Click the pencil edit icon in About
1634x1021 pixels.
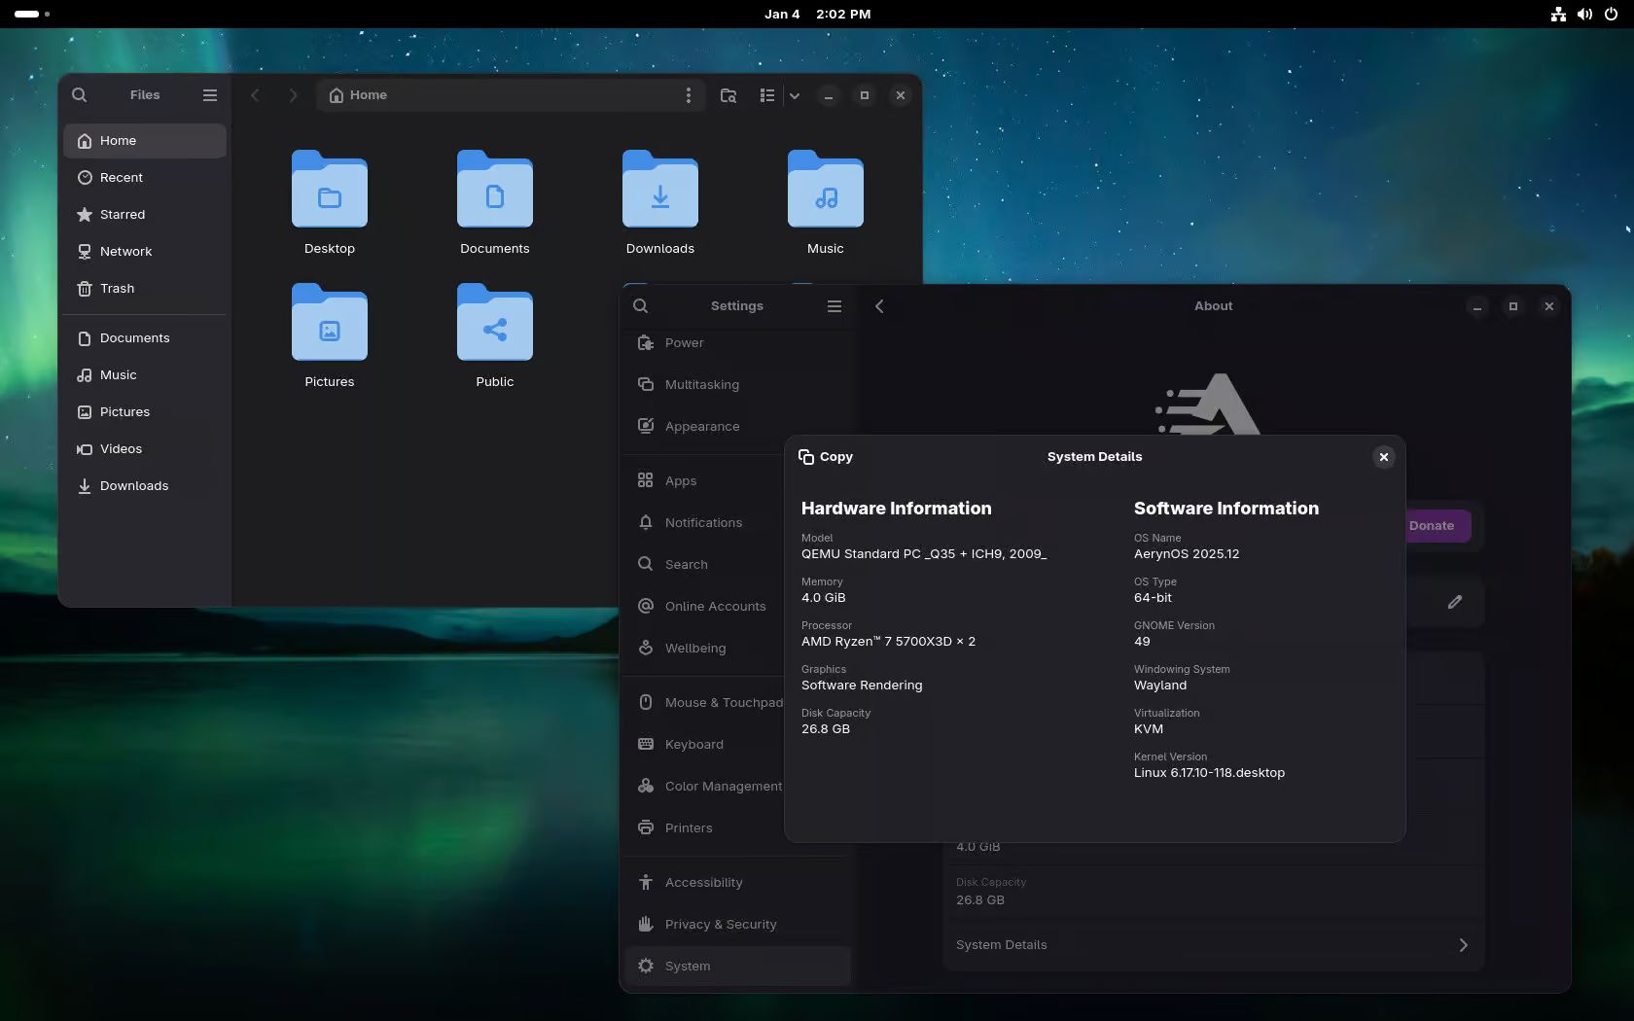pyautogui.click(x=1454, y=602)
